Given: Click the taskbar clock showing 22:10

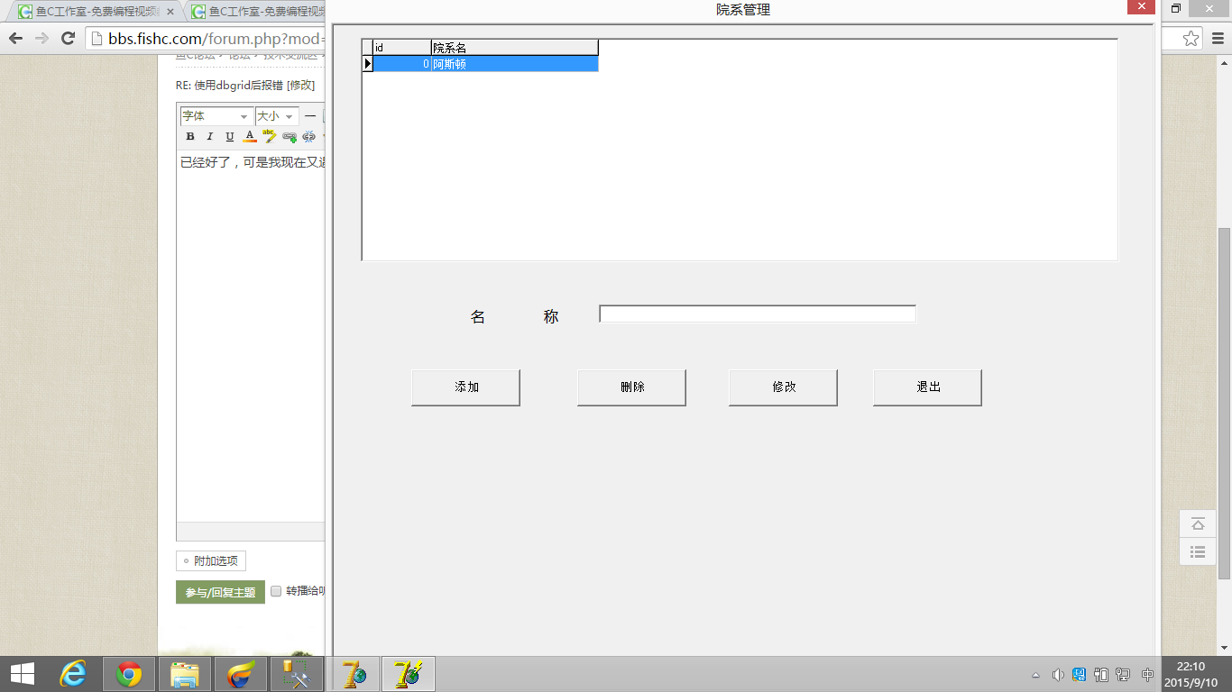Looking at the screenshot, I should pyautogui.click(x=1191, y=674).
